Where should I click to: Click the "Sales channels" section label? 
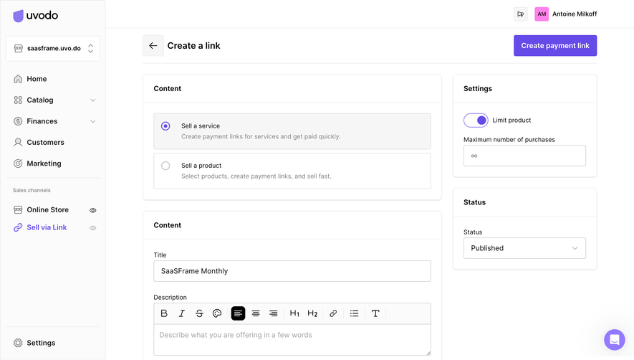click(32, 190)
